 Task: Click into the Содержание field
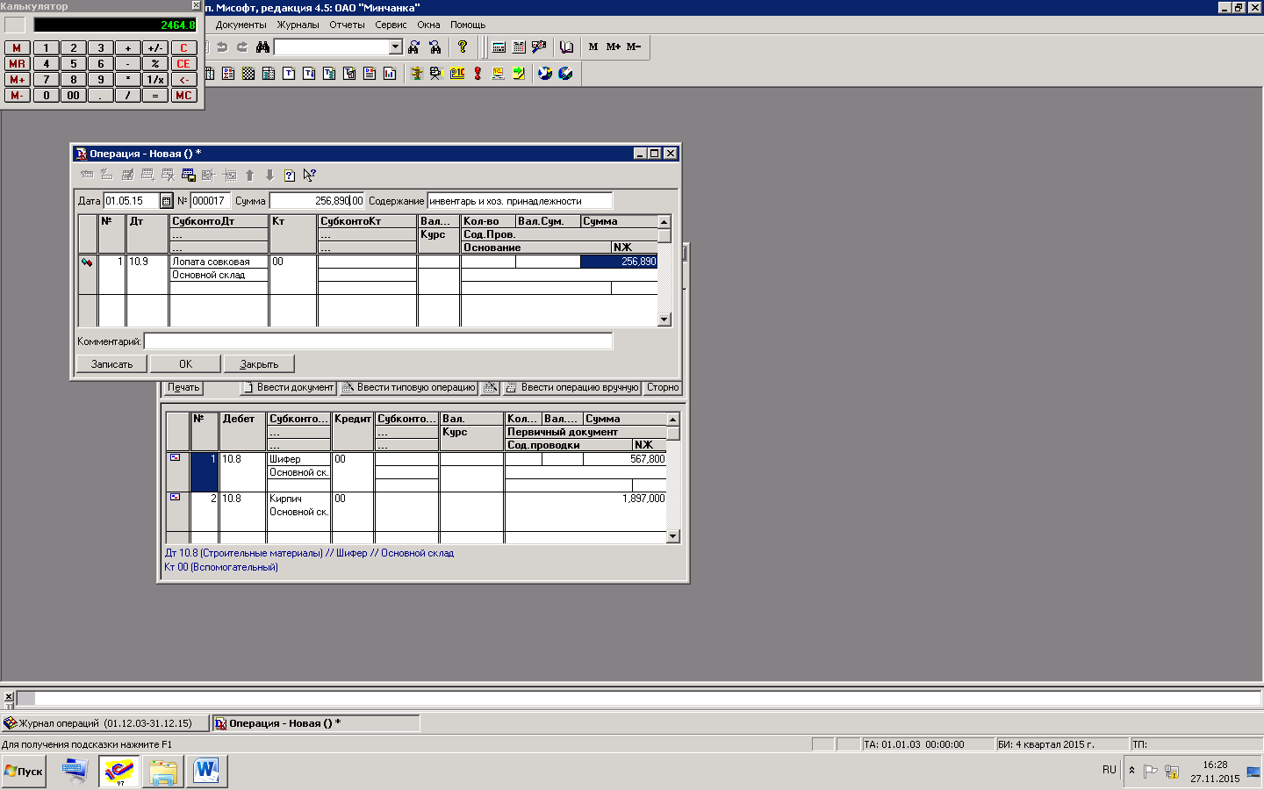[x=520, y=201]
